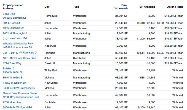The image size is (187, 110).
Task: Click the Asking Rent column header
Action: (175, 7)
